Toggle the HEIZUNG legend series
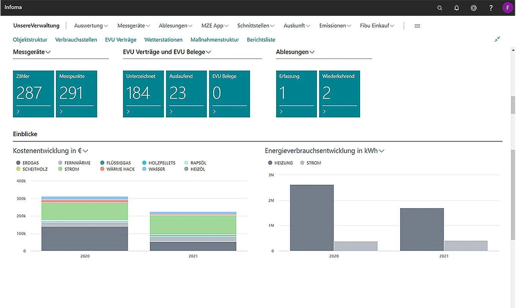This screenshot has width=516, height=308. pos(283,163)
